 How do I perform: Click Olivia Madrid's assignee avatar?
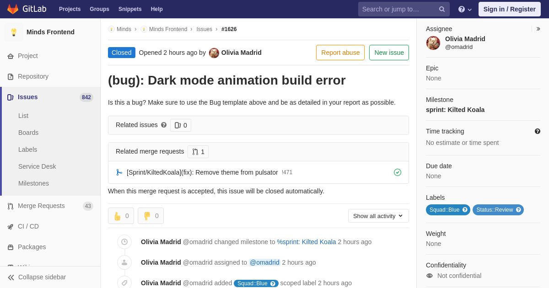(x=433, y=43)
